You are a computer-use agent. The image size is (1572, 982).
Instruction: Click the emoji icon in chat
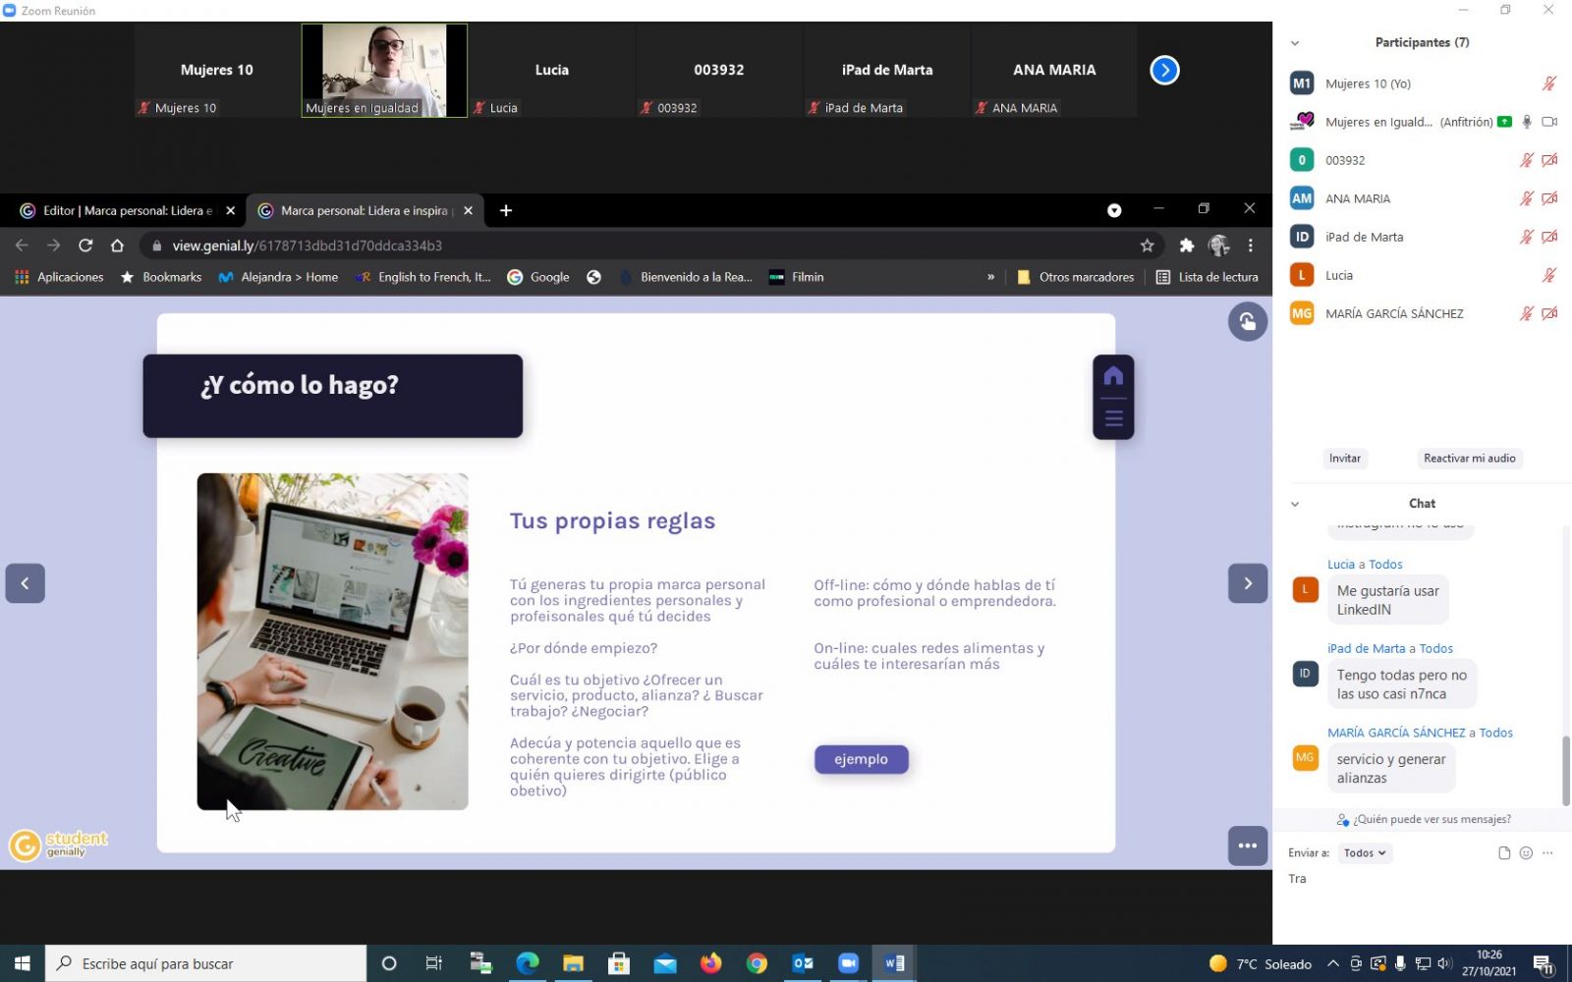point(1526,853)
